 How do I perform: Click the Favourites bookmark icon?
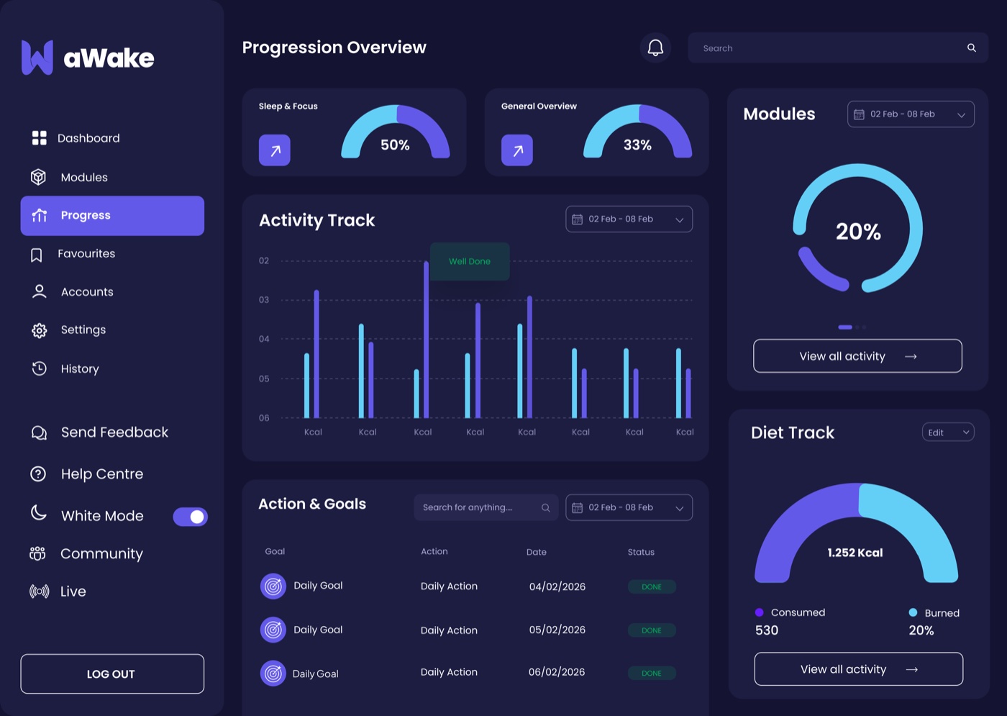point(39,253)
